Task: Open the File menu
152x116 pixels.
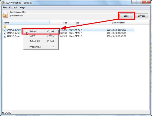Action: pyautogui.click(x=5, y=8)
